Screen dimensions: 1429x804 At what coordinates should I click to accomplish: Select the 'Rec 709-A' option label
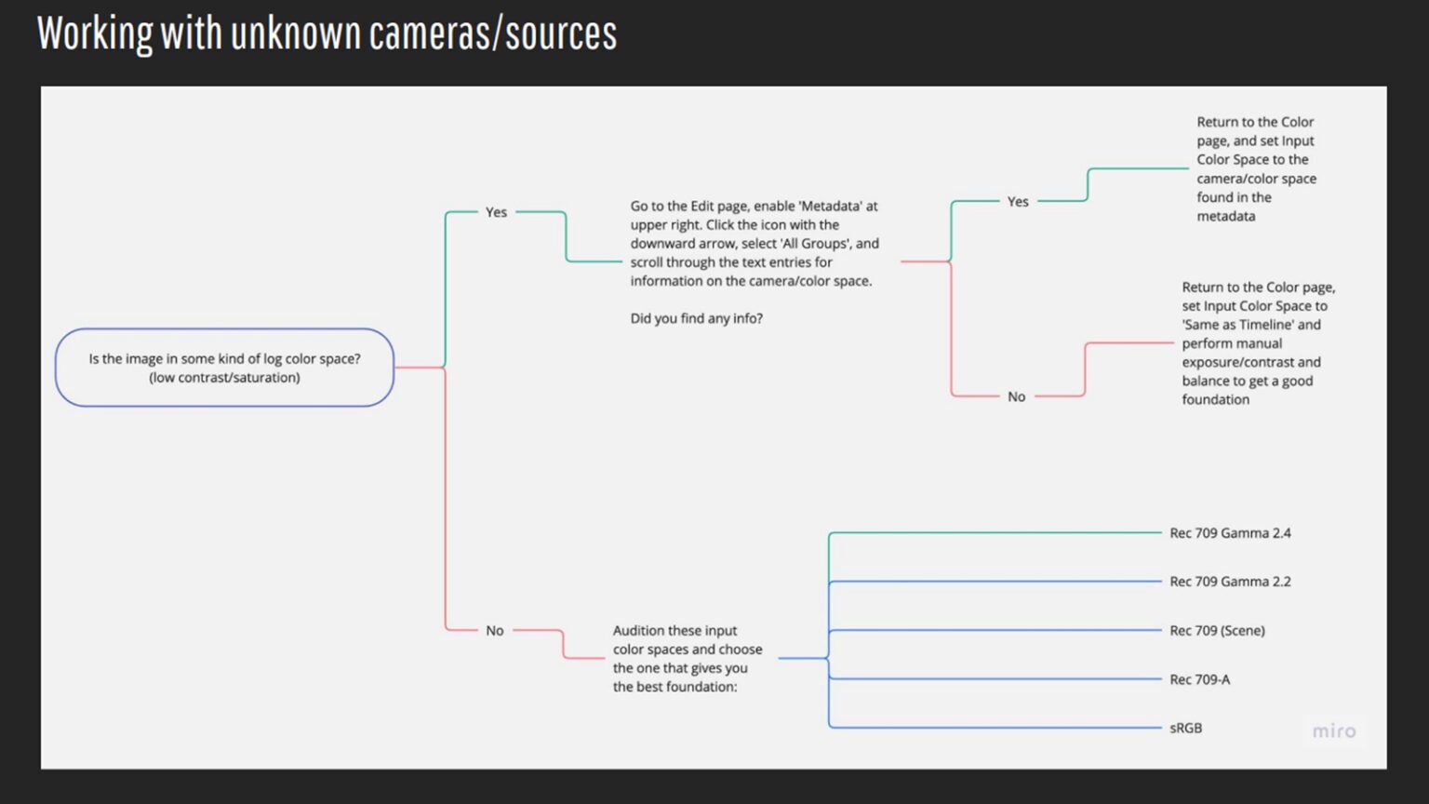(x=1200, y=679)
